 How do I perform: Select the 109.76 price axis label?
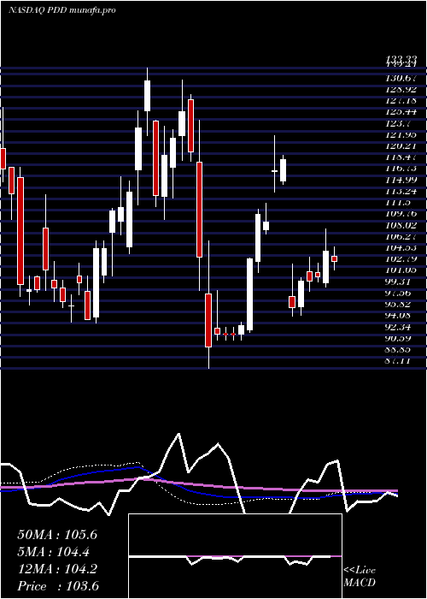pyautogui.click(x=401, y=214)
